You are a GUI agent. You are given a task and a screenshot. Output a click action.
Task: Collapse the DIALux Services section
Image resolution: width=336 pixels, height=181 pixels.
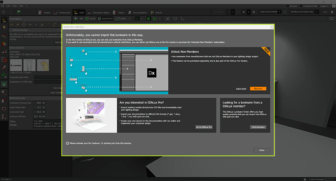pos(11,30)
